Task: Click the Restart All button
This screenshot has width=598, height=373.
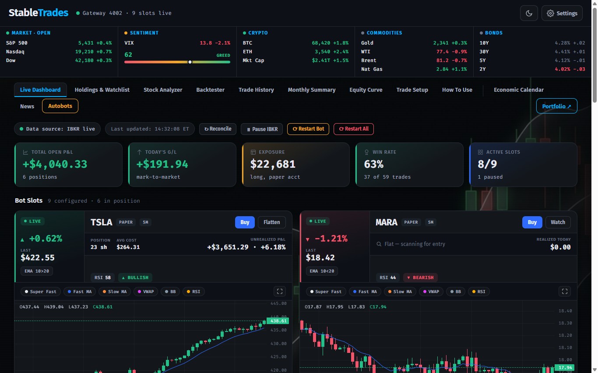Action: [x=354, y=129]
